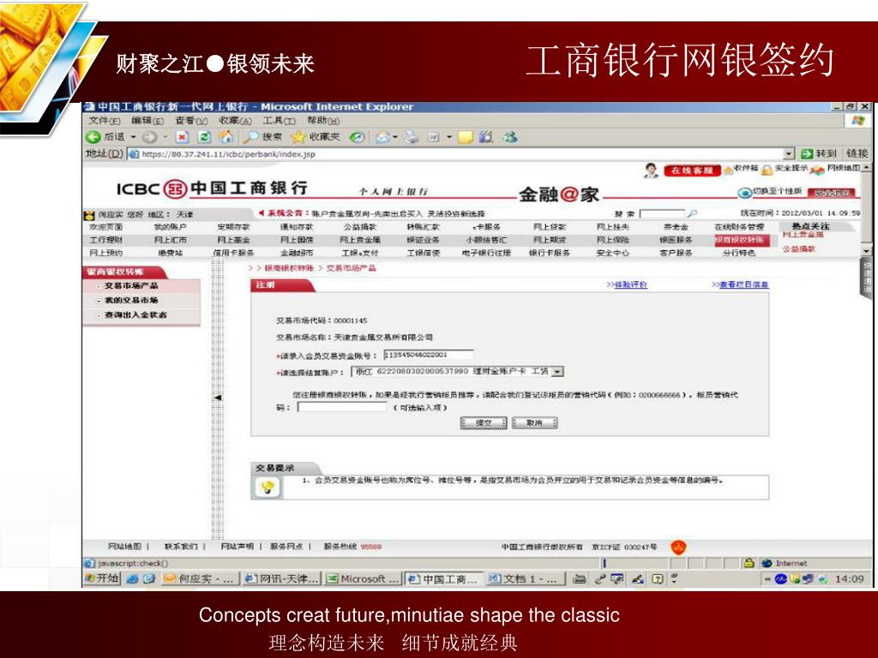This screenshot has height=658, width=878.
Task: Open the Mail icon dropdown arrow
Action: click(394, 136)
